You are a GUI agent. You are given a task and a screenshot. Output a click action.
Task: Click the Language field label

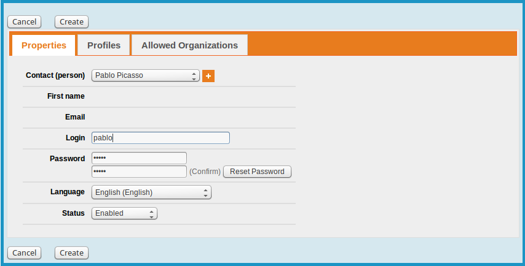[x=68, y=192]
